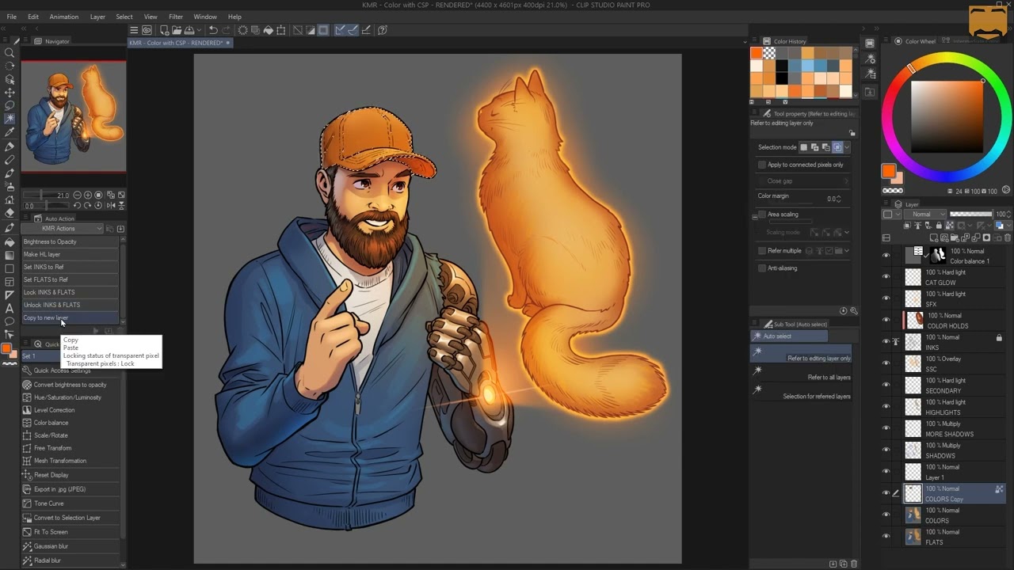Hide the SHADOWS layer

(x=886, y=450)
